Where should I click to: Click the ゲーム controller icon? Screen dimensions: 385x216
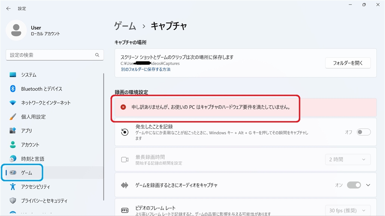[x=13, y=172]
